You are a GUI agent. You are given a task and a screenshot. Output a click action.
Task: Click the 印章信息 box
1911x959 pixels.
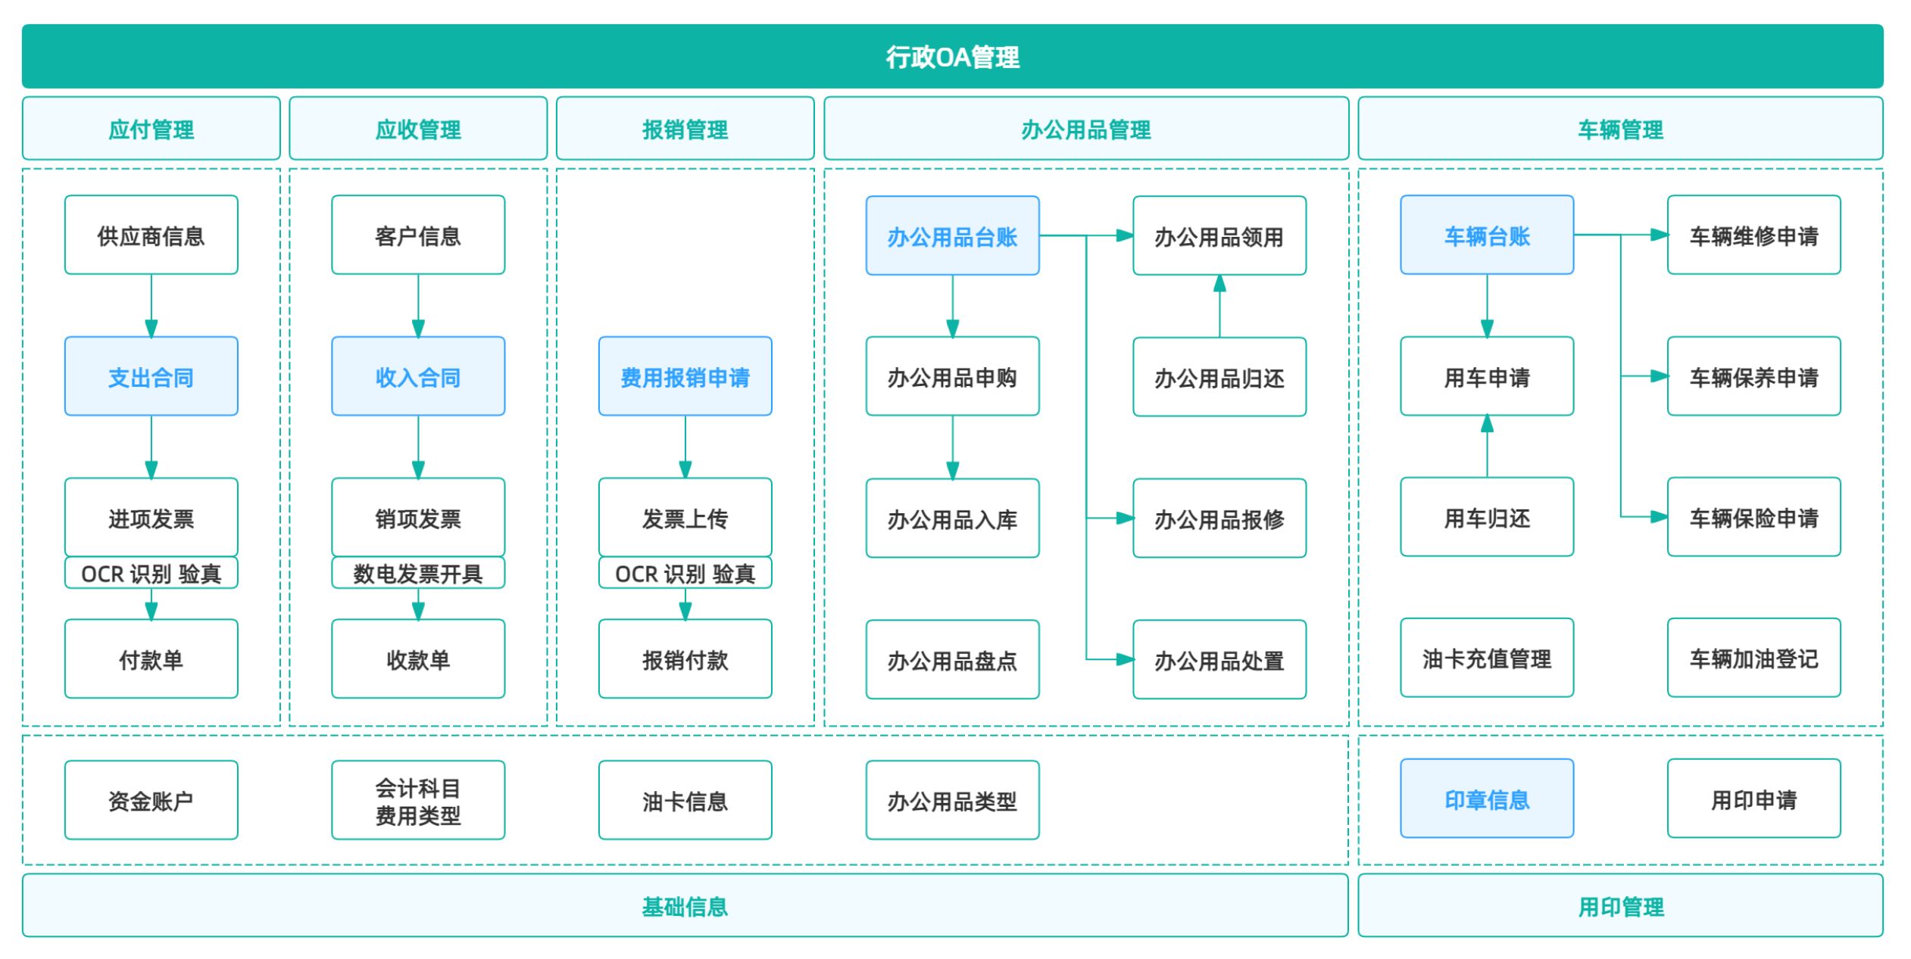1486,799
